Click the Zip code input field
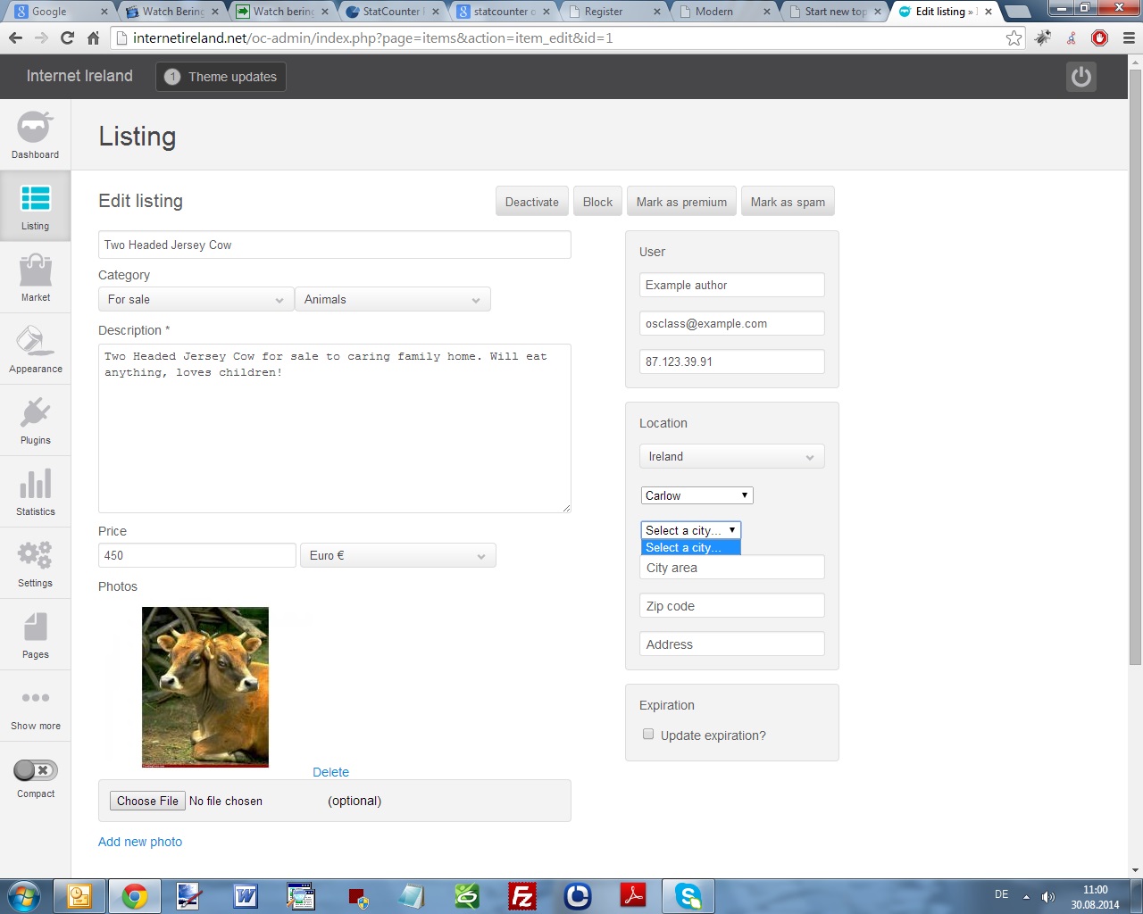This screenshot has width=1143, height=914. pyautogui.click(x=731, y=605)
